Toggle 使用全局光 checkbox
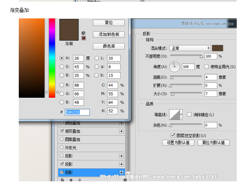Screen dimensions: 237x183 click(206, 67)
